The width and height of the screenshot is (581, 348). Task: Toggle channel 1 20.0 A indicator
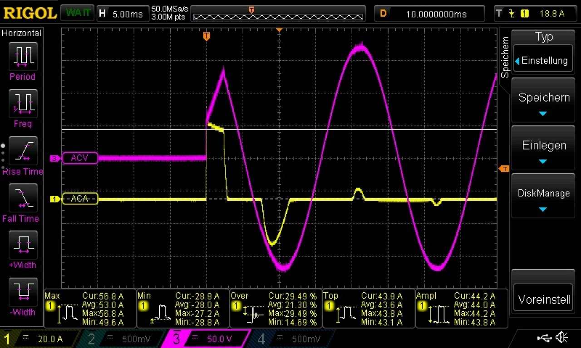41,339
